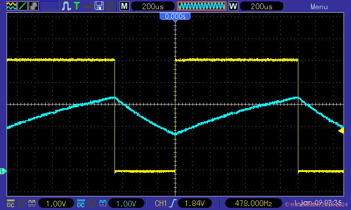Click the pulse waveform acquisition icon

(x=67, y=6)
